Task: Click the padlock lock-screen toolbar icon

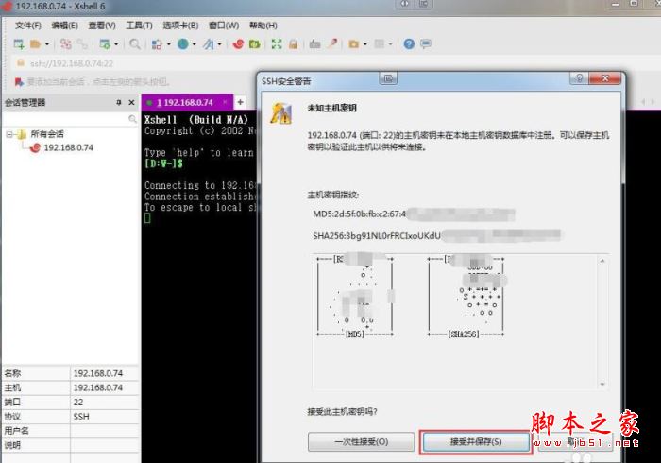Action: [293, 43]
